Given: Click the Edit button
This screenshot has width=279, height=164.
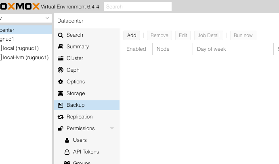Looking at the screenshot, I should [183, 35].
